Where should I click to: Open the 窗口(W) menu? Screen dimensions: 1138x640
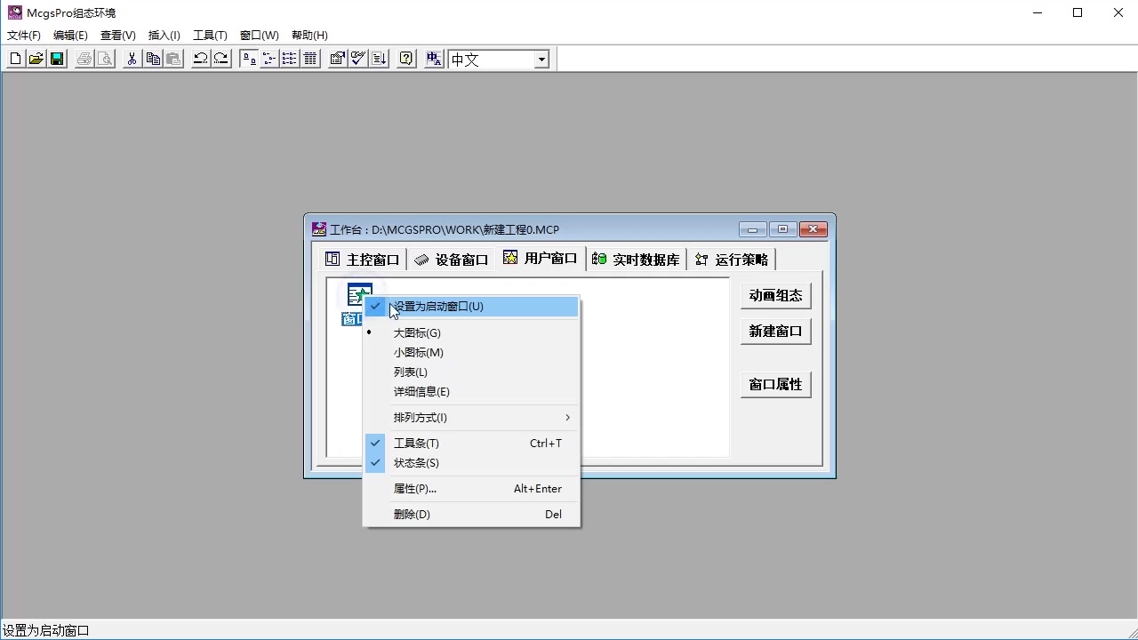click(x=260, y=36)
